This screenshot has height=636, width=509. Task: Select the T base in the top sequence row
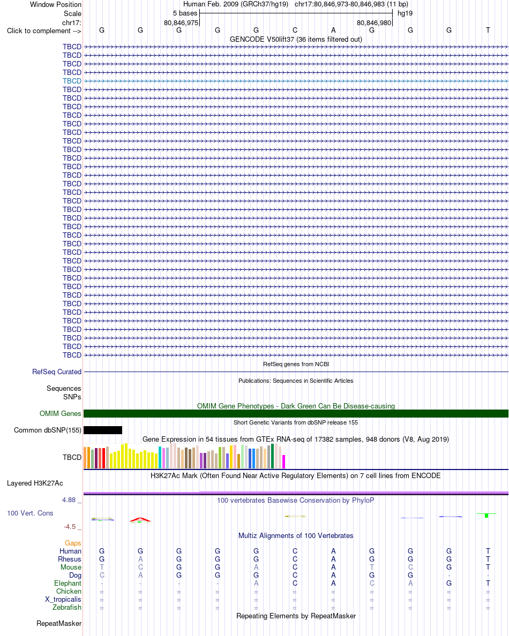(488, 31)
